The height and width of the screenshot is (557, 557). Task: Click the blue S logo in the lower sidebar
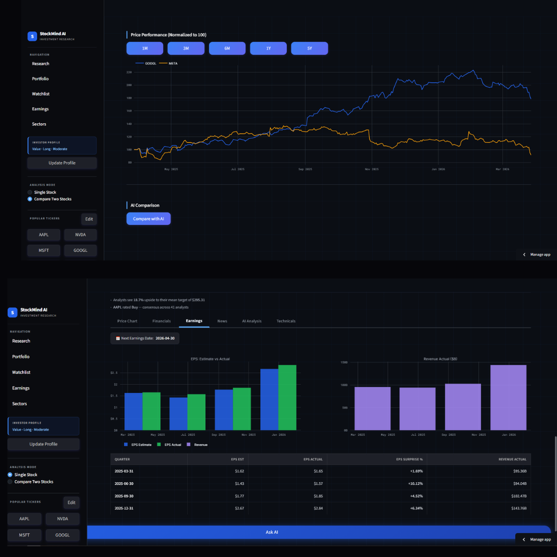pos(12,312)
